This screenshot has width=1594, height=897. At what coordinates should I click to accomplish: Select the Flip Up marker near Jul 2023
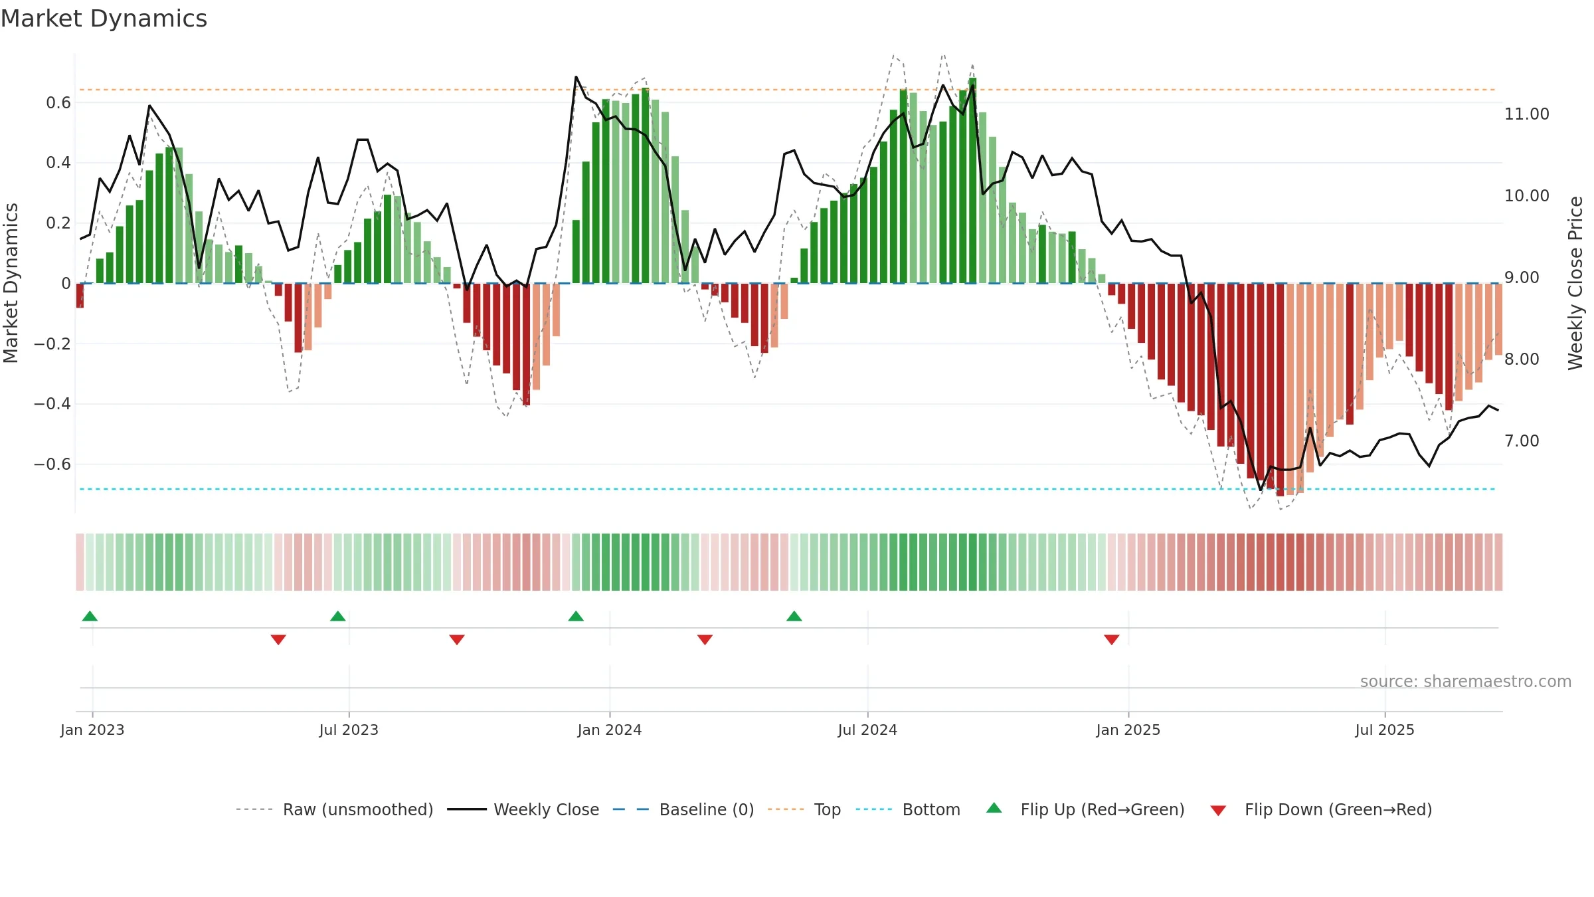pos(338,616)
